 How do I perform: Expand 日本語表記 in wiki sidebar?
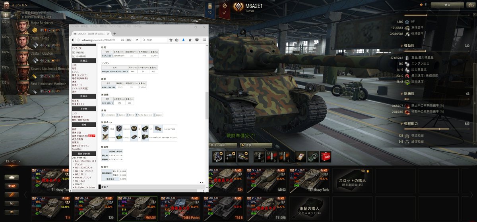(74, 56)
